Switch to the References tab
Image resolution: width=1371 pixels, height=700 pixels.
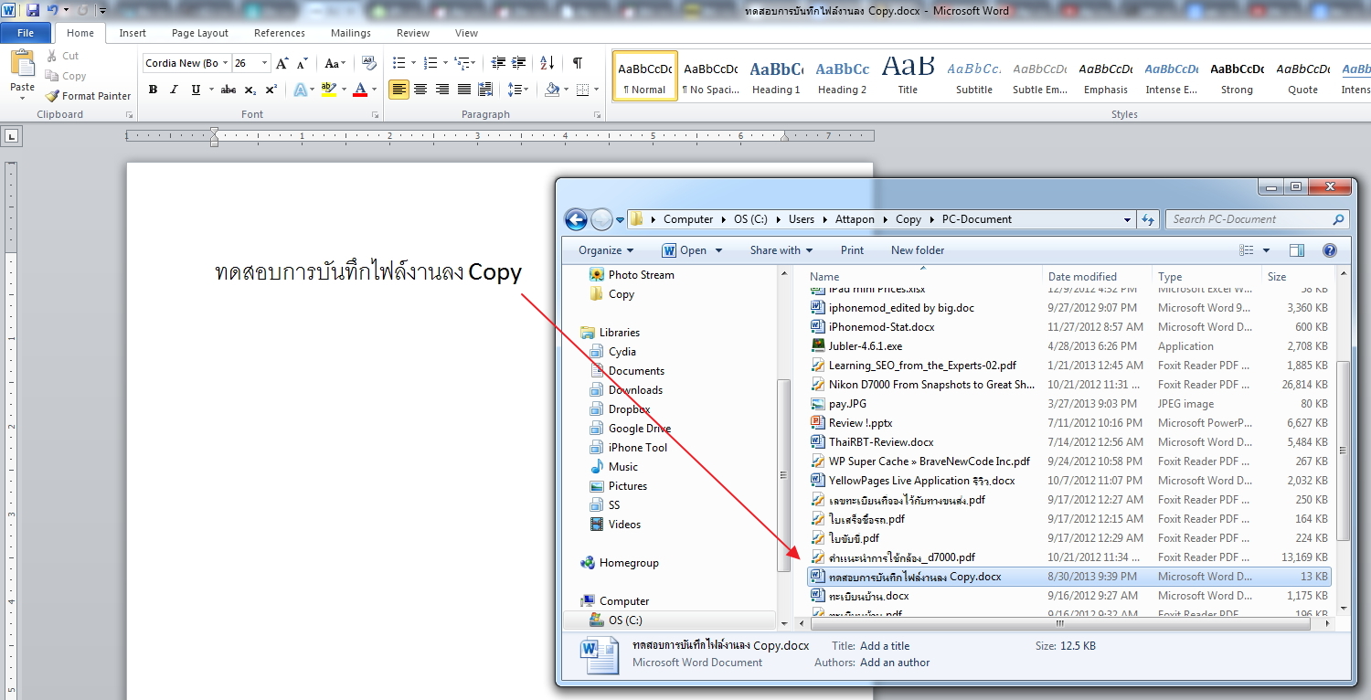[x=280, y=33]
